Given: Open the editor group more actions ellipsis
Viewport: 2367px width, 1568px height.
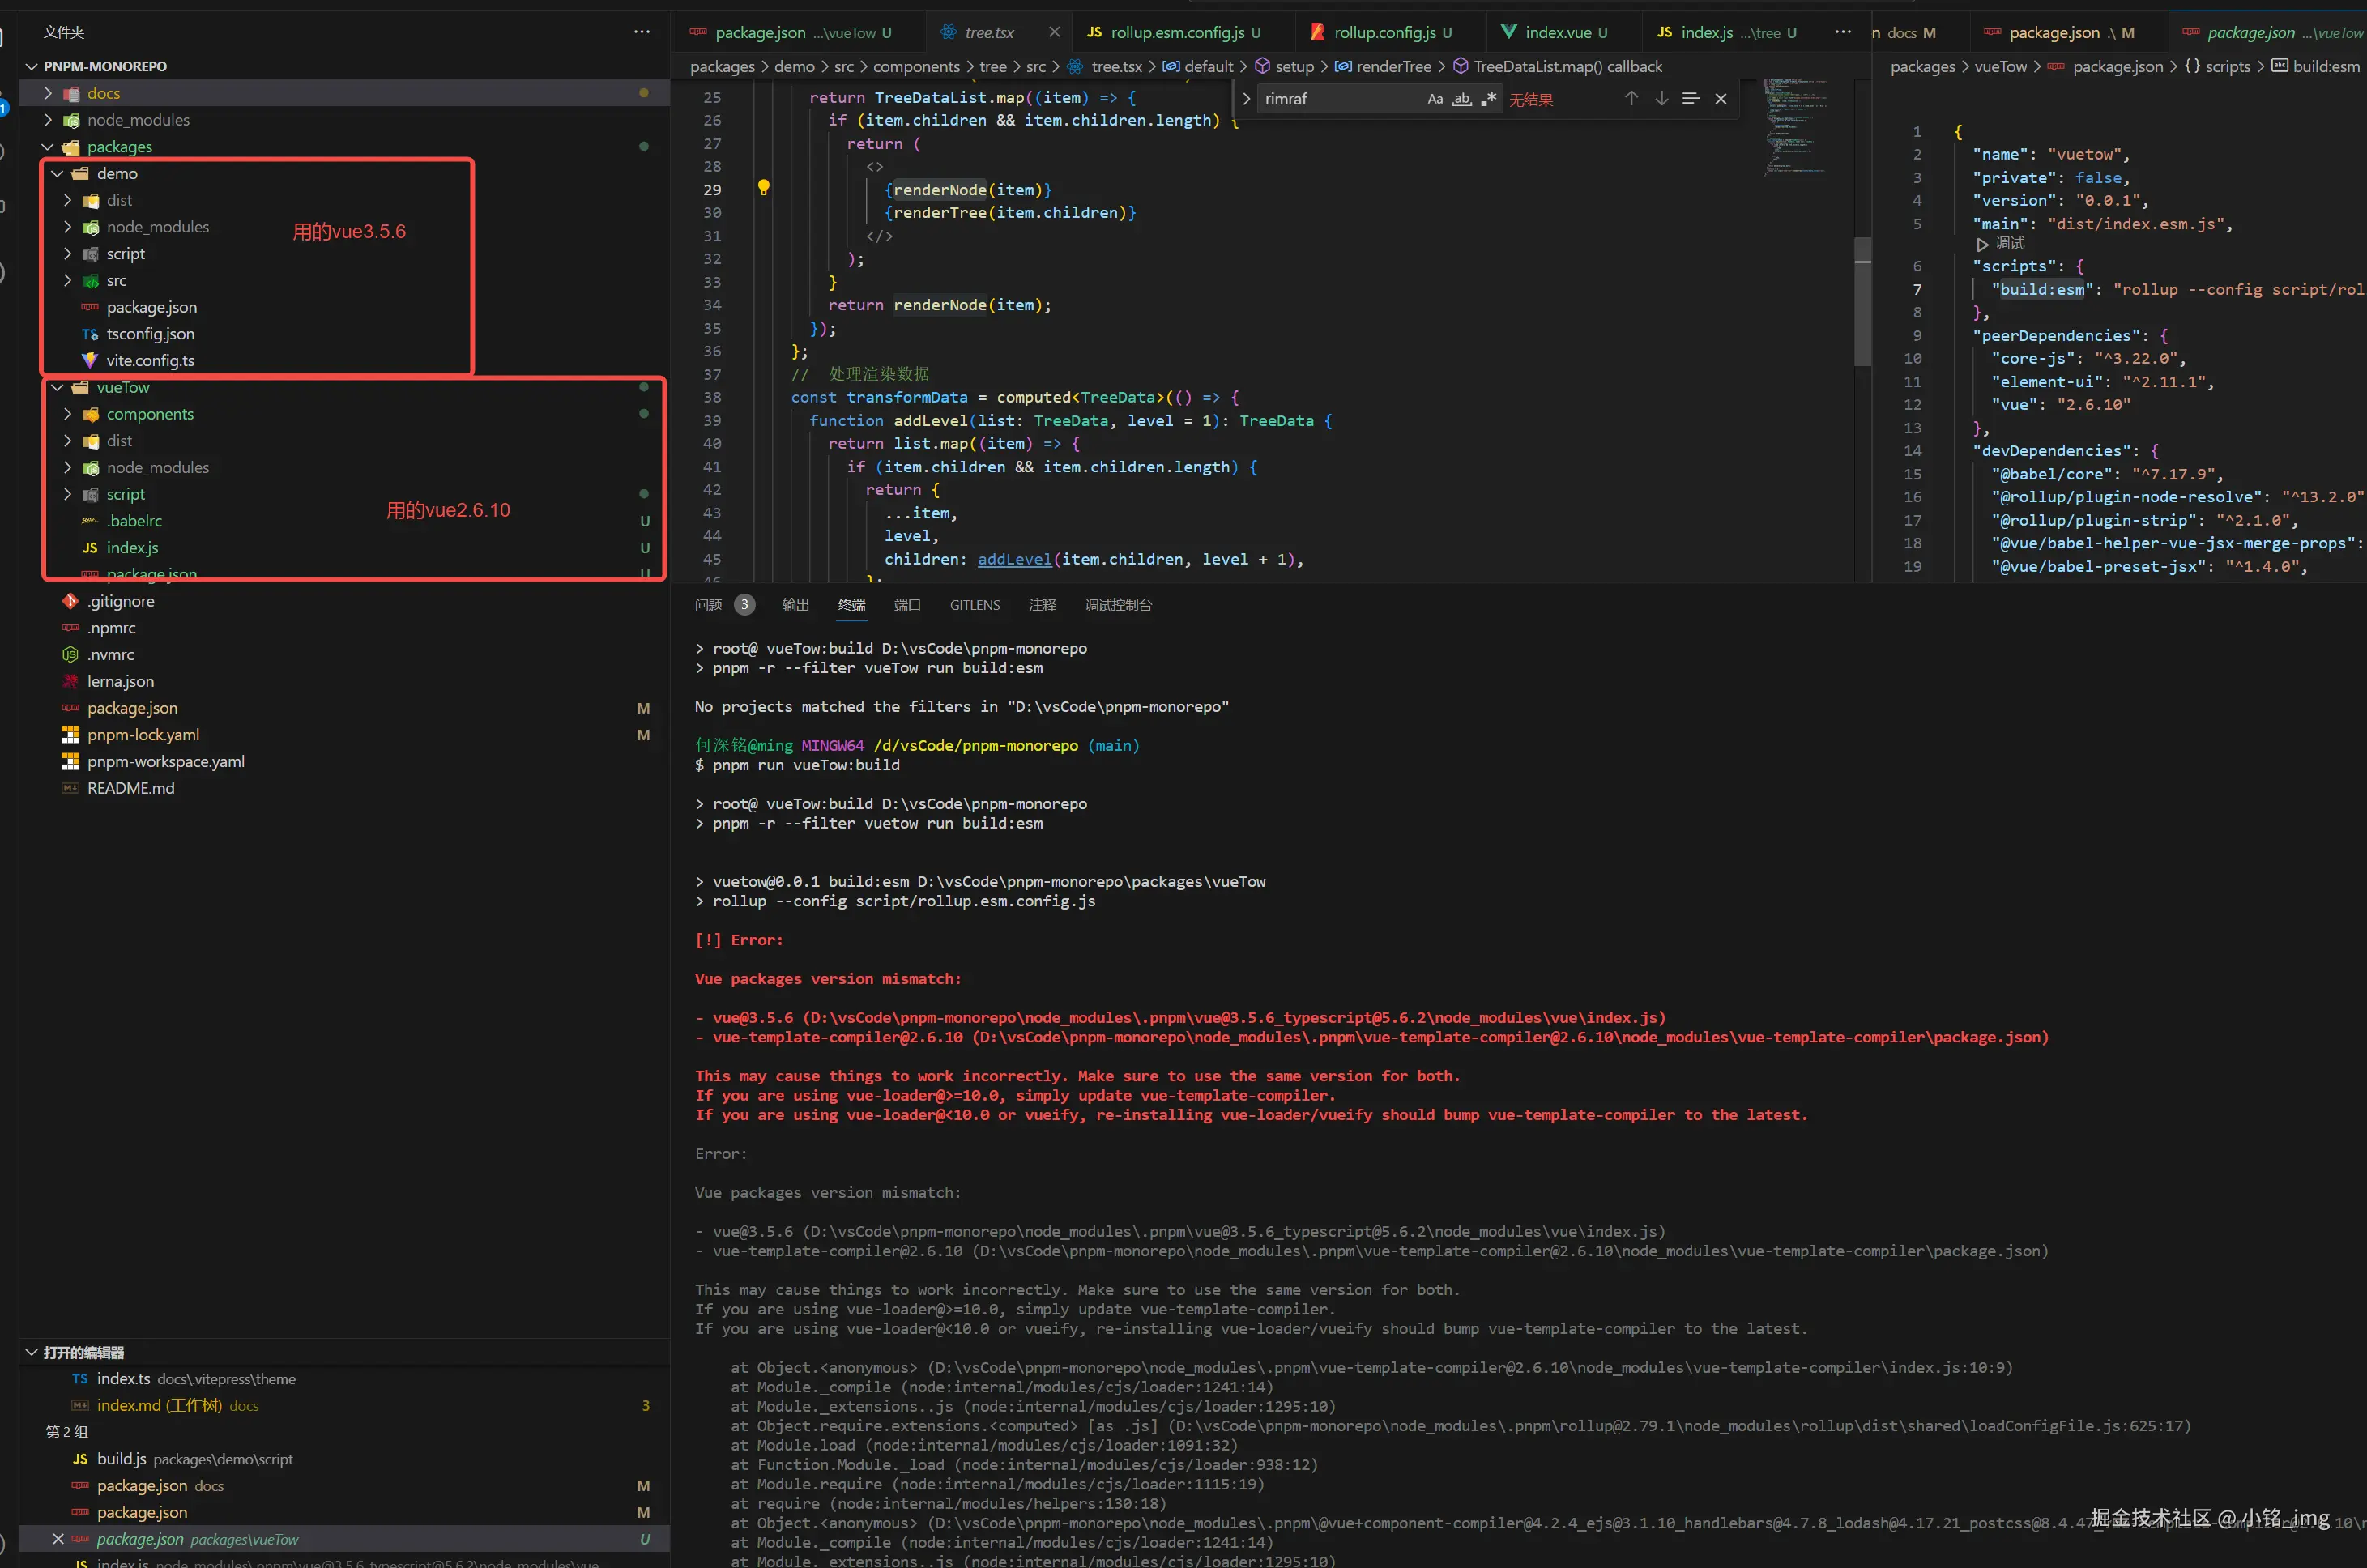Looking at the screenshot, I should 1843,32.
